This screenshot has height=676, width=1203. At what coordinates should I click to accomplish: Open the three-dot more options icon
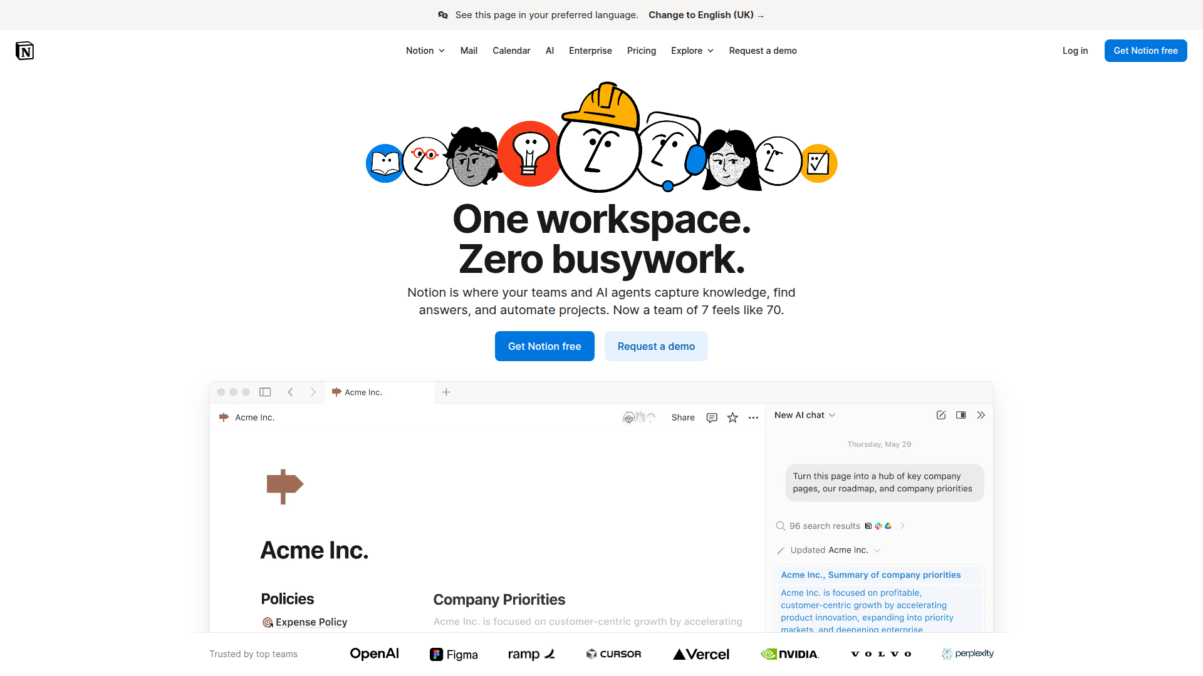click(753, 417)
